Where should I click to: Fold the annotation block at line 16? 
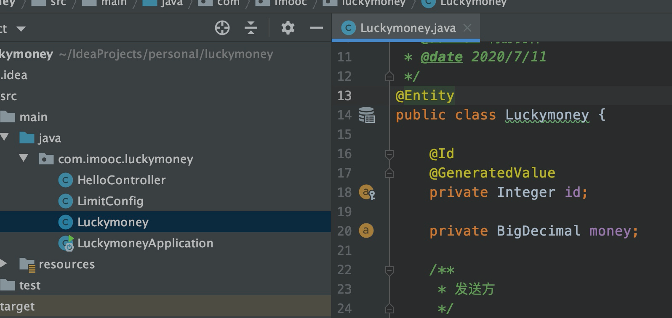[389, 154]
